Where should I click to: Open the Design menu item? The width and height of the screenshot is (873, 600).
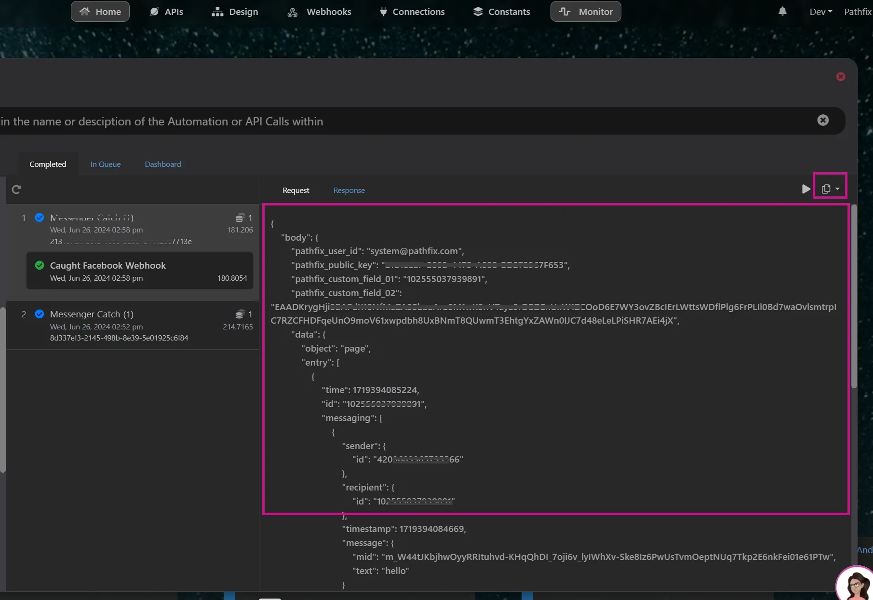coord(235,12)
